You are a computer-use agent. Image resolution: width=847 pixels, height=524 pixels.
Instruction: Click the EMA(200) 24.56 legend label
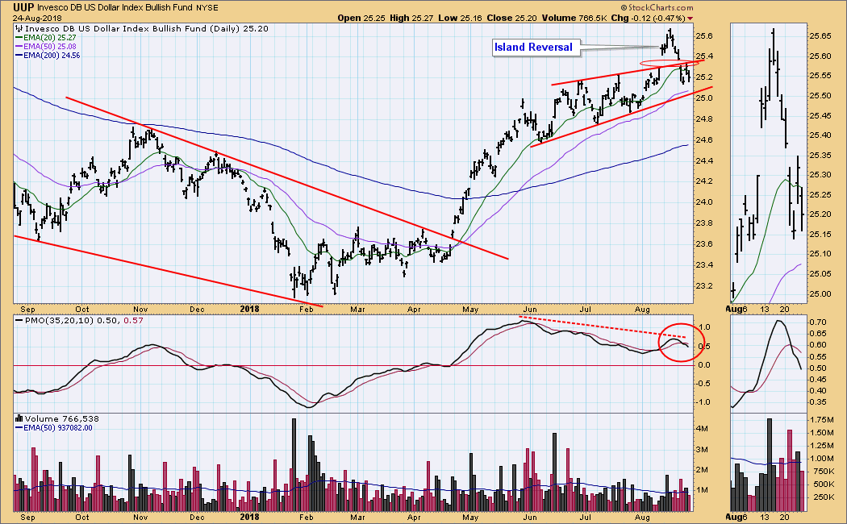[51, 55]
